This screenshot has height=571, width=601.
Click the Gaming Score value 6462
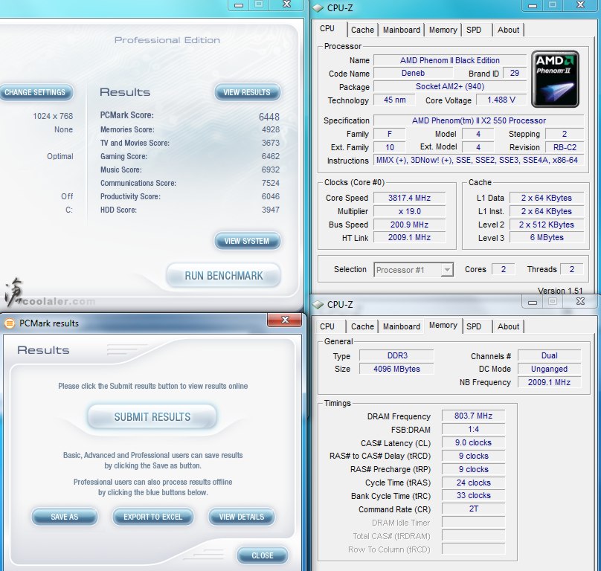point(271,156)
